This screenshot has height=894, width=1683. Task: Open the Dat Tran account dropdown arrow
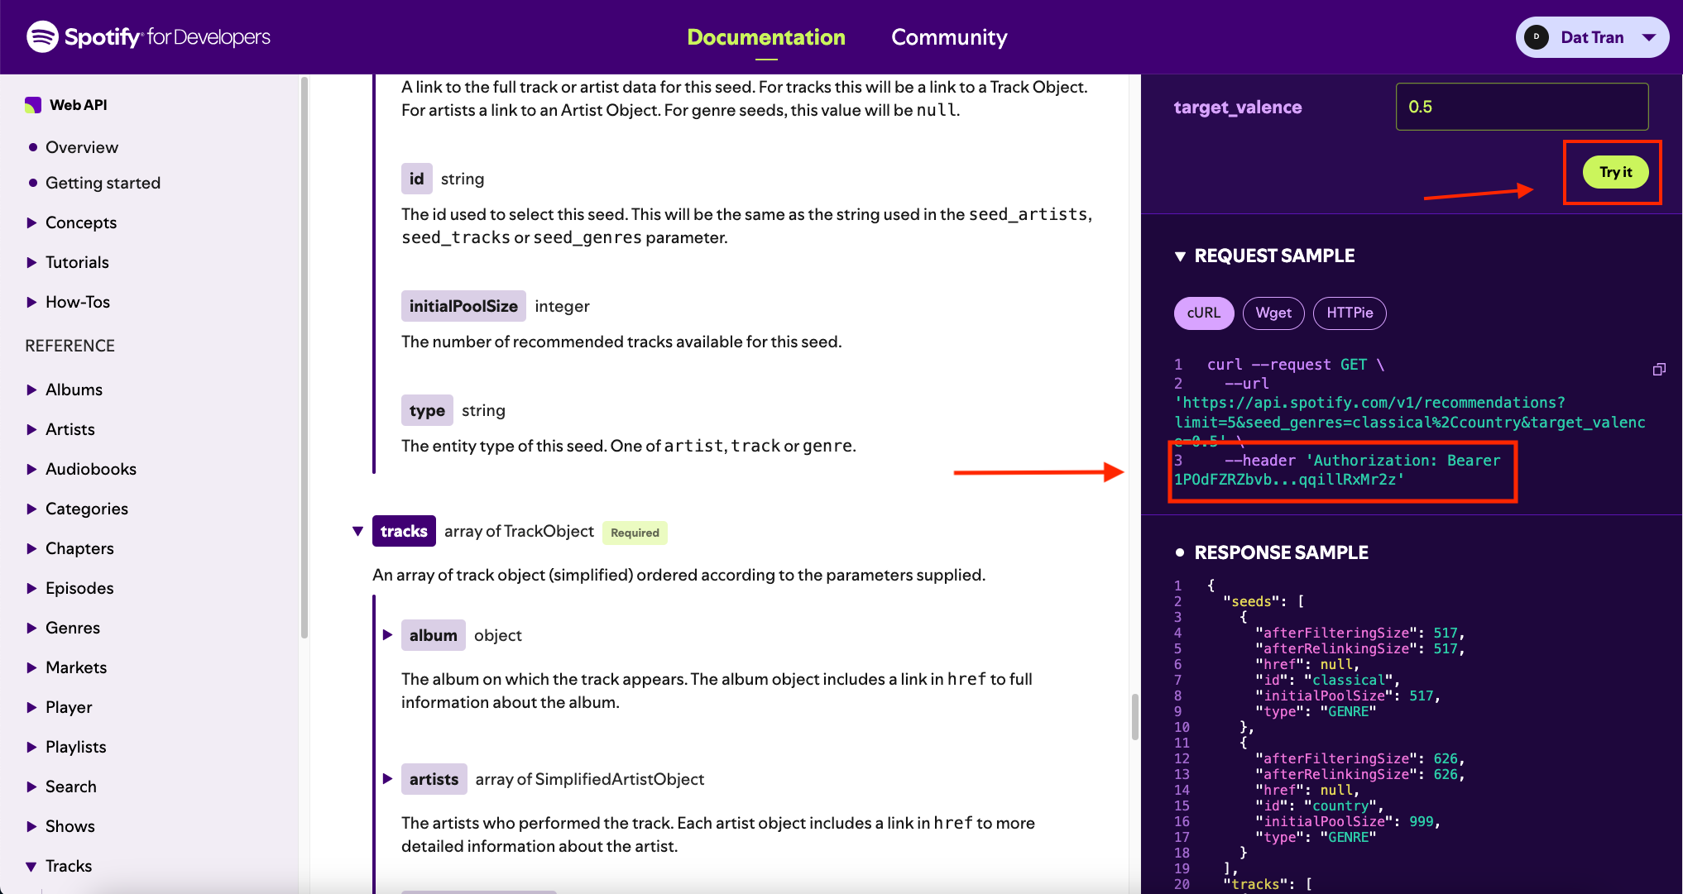click(1649, 37)
